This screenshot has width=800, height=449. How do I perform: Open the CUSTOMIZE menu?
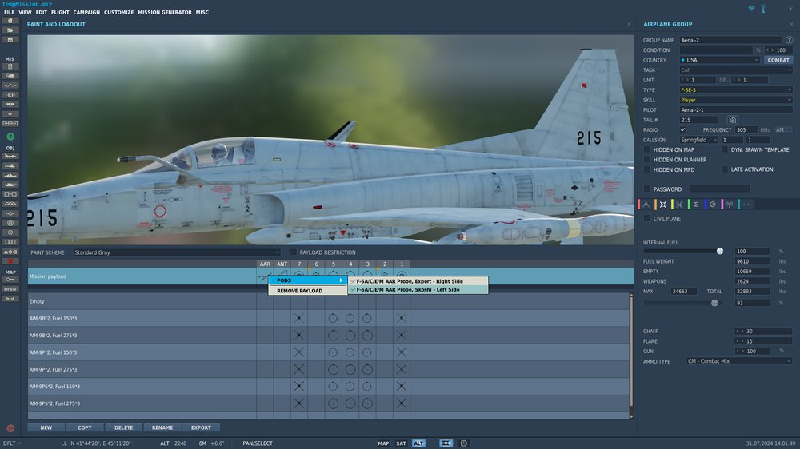119,12
